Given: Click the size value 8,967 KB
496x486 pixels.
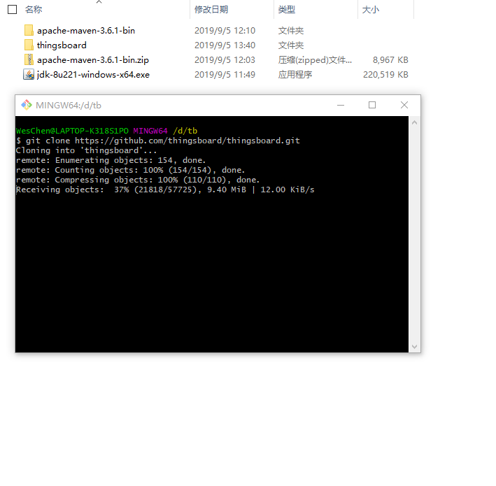Looking at the screenshot, I should 390,59.
